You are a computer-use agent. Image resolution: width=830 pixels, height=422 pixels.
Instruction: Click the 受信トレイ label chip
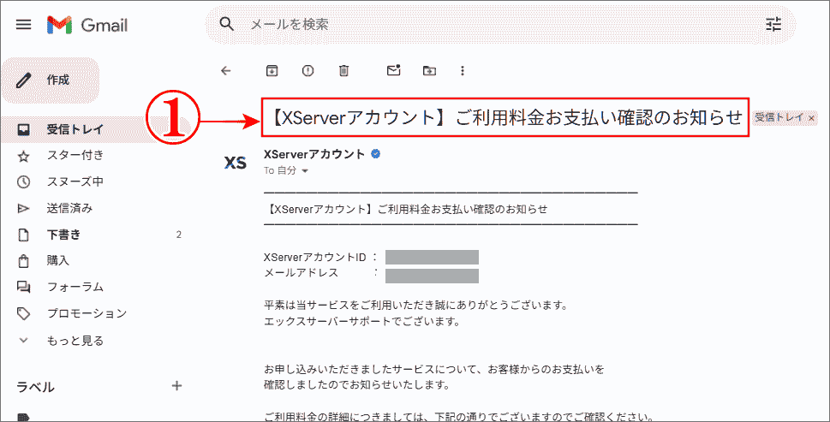point(779,117)
